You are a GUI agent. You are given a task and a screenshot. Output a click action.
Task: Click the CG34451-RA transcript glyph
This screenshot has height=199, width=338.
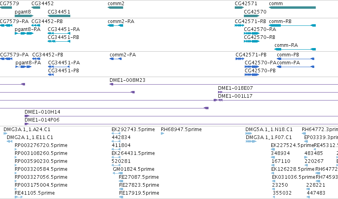pyautogui.click(x=59, y=33)
